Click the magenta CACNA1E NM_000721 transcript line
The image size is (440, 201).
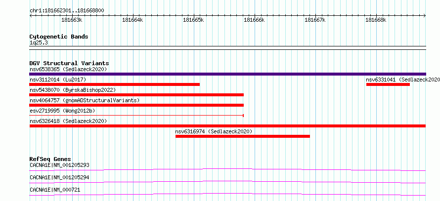[x=227, y=194]
